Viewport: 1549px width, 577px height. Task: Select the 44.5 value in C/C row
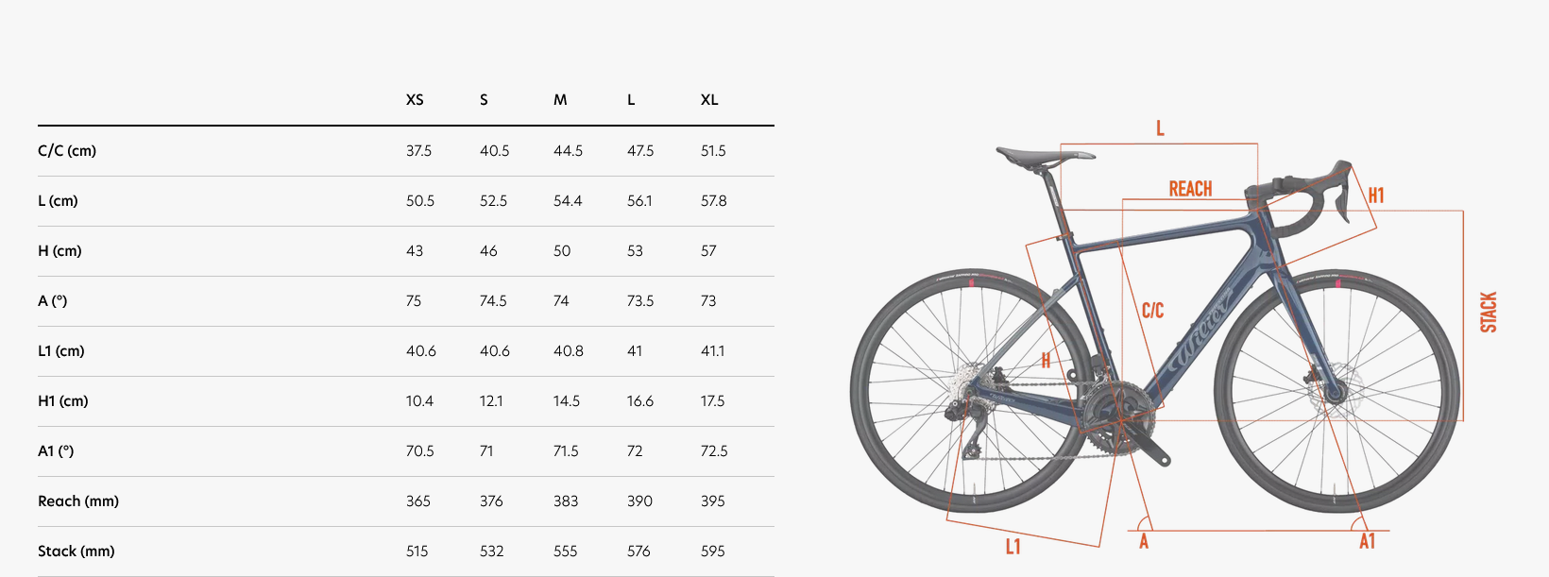(568, 151)
